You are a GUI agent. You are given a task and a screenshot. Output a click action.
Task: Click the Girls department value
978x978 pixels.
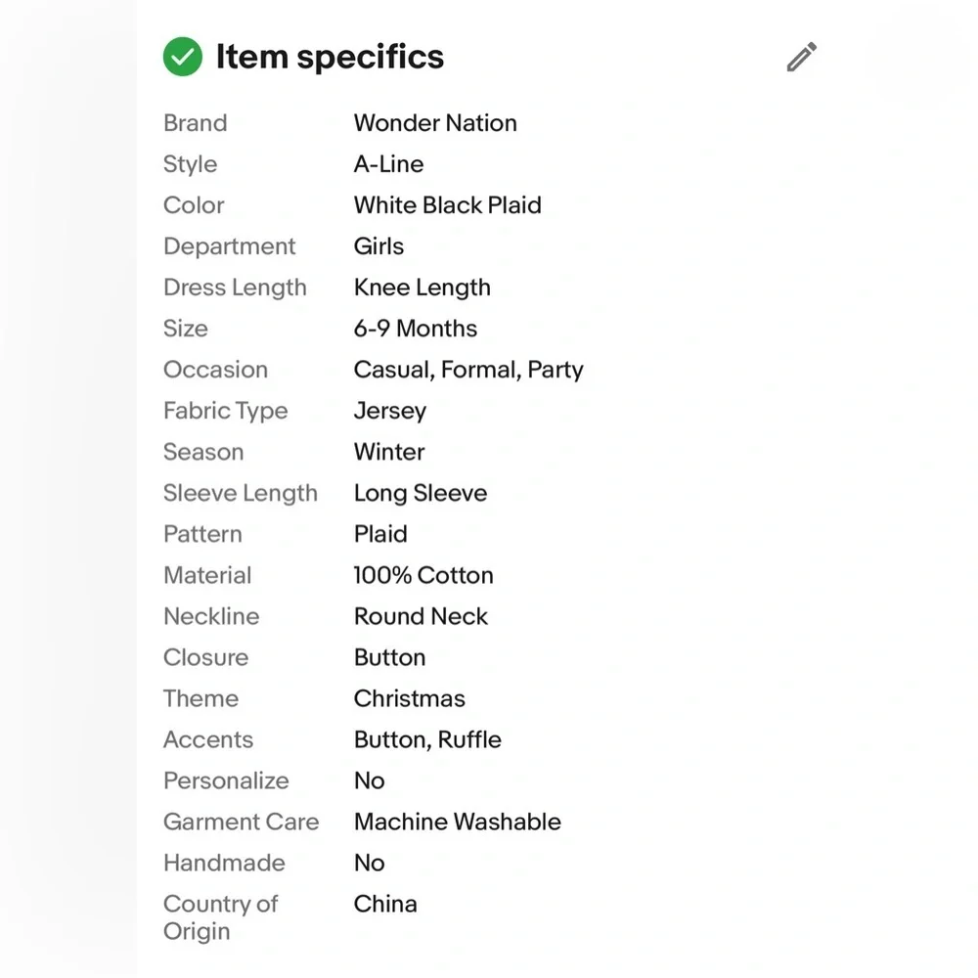point(378,246)
